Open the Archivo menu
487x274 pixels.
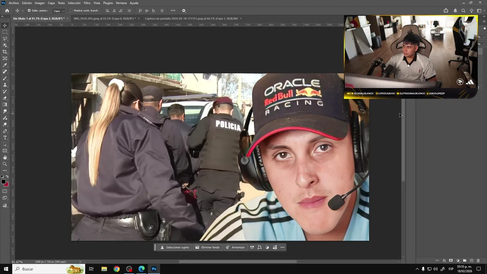click(14, 3)
